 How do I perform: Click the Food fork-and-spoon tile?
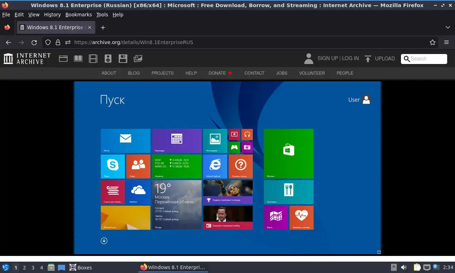tap(289, 192)
